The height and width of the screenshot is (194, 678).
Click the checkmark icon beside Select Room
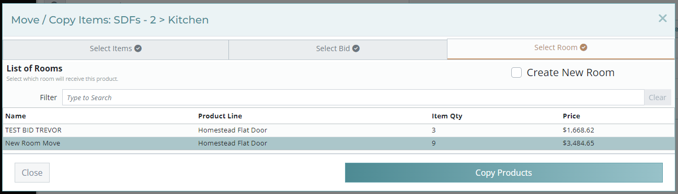[583, 47]
